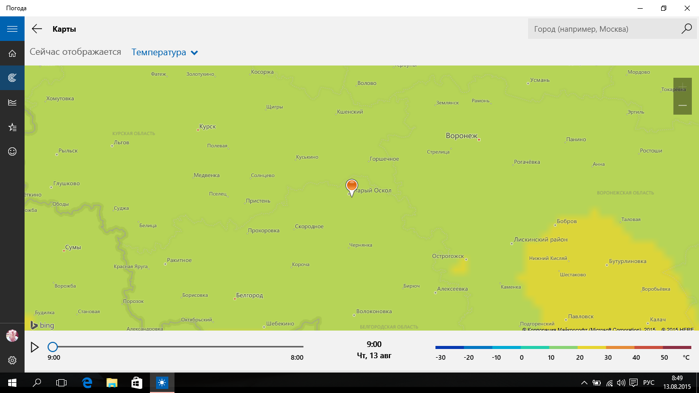Open the Windows Start menu

click(12, 383)
